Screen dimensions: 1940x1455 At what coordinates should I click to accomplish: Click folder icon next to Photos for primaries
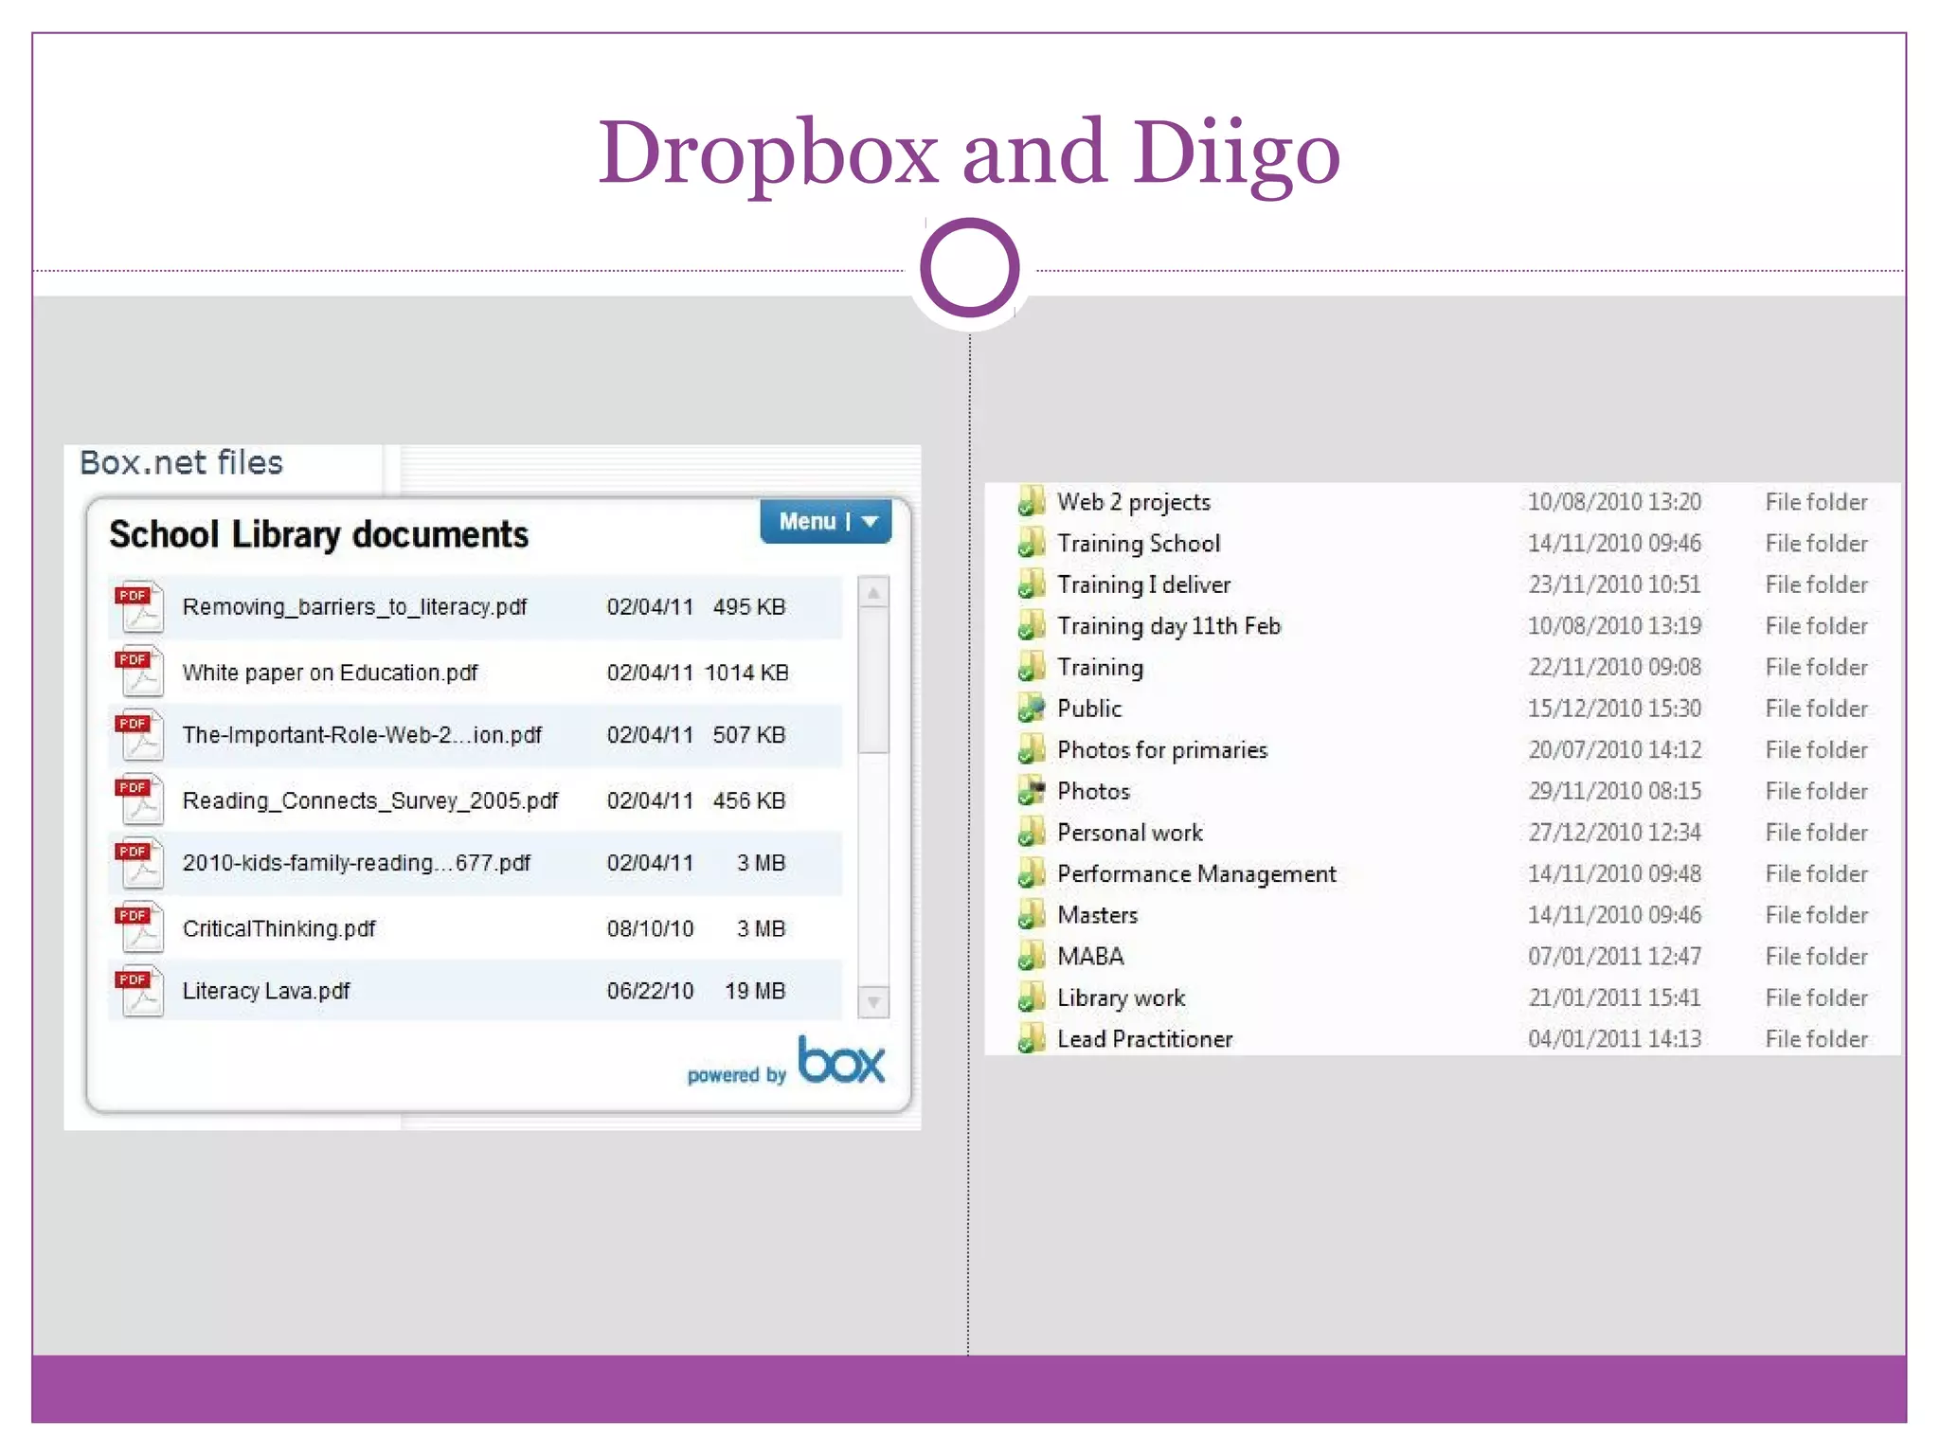tap(1032, 749)
